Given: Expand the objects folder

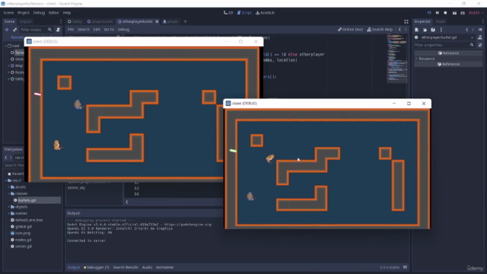Looking at the screenshot, I should 8,207.
